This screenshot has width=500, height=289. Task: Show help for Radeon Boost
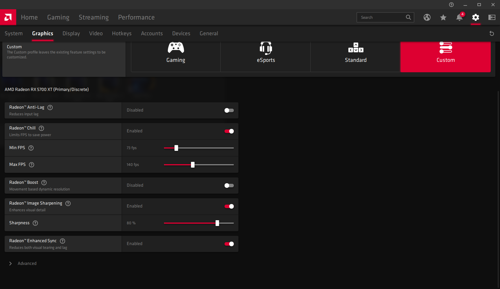(44, 183)
